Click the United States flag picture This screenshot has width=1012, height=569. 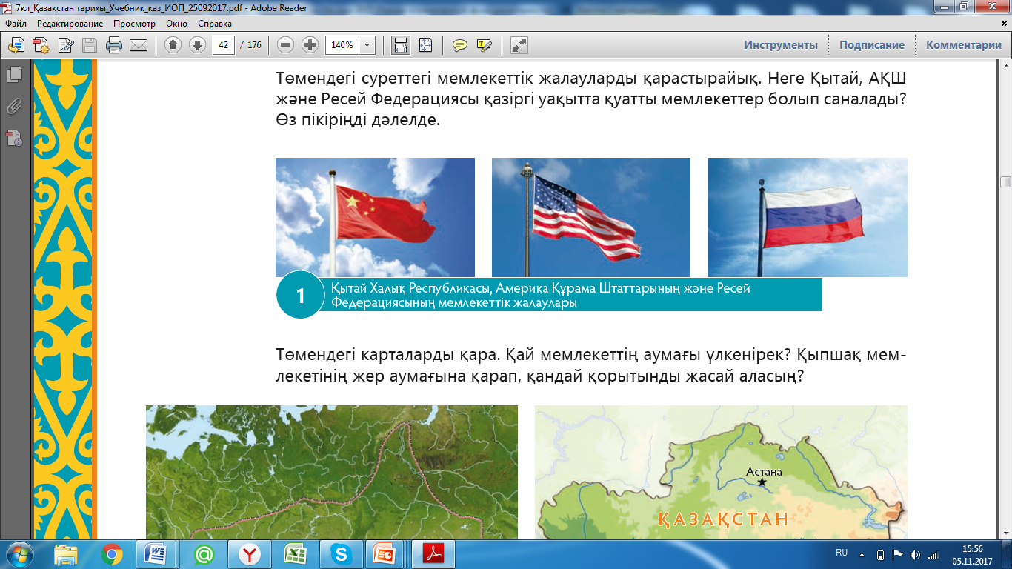click(591, 217)
